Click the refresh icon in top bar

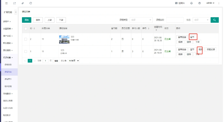tap(31, 3)
